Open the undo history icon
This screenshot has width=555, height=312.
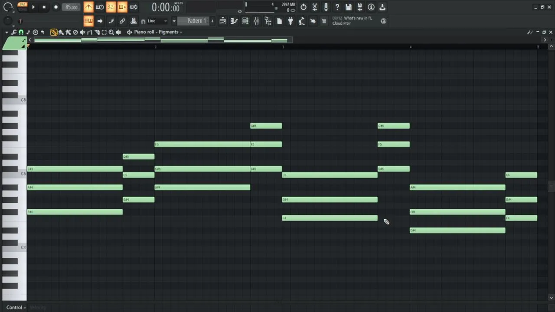coord(304,7)
